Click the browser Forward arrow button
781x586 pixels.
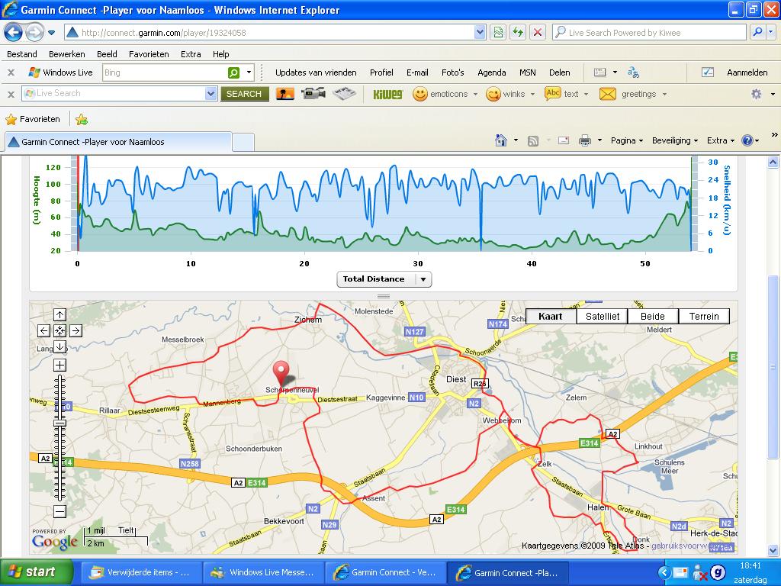(x=34, y=33)
